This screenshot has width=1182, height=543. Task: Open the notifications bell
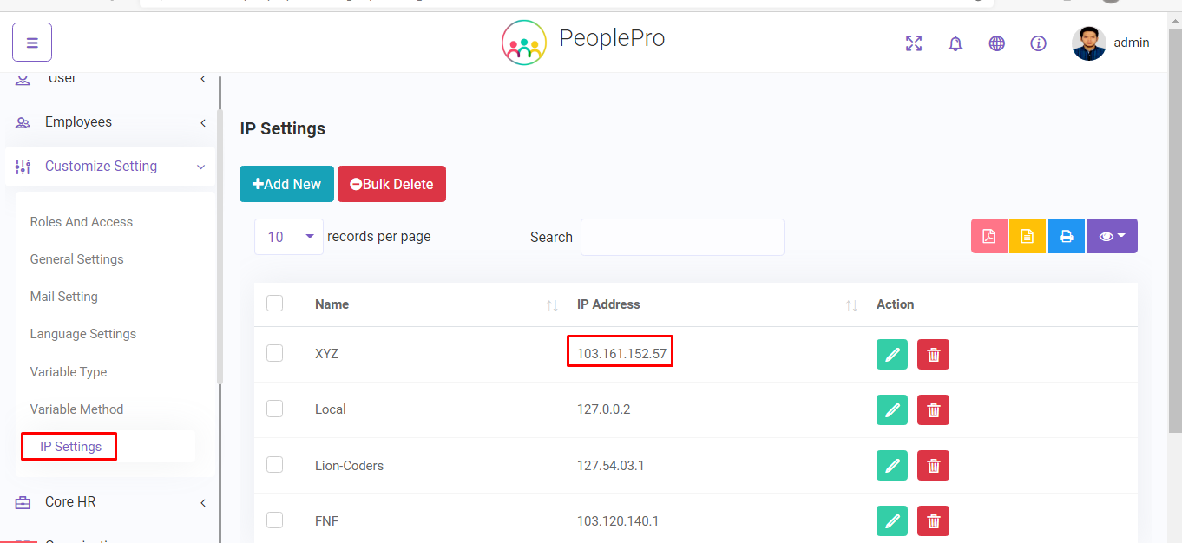[x=955, y=43]
